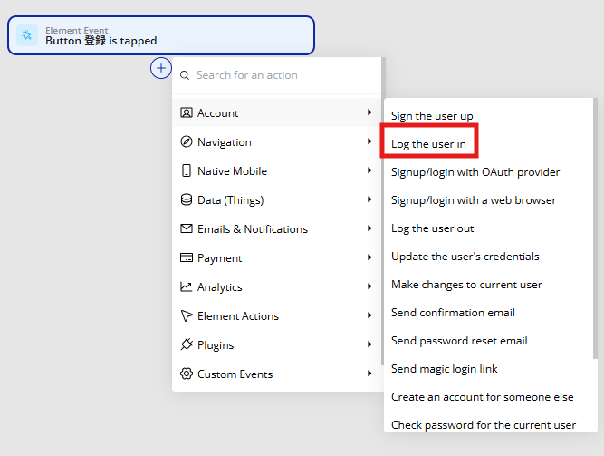Click the Data (Things) database icon

pos(187,199)
